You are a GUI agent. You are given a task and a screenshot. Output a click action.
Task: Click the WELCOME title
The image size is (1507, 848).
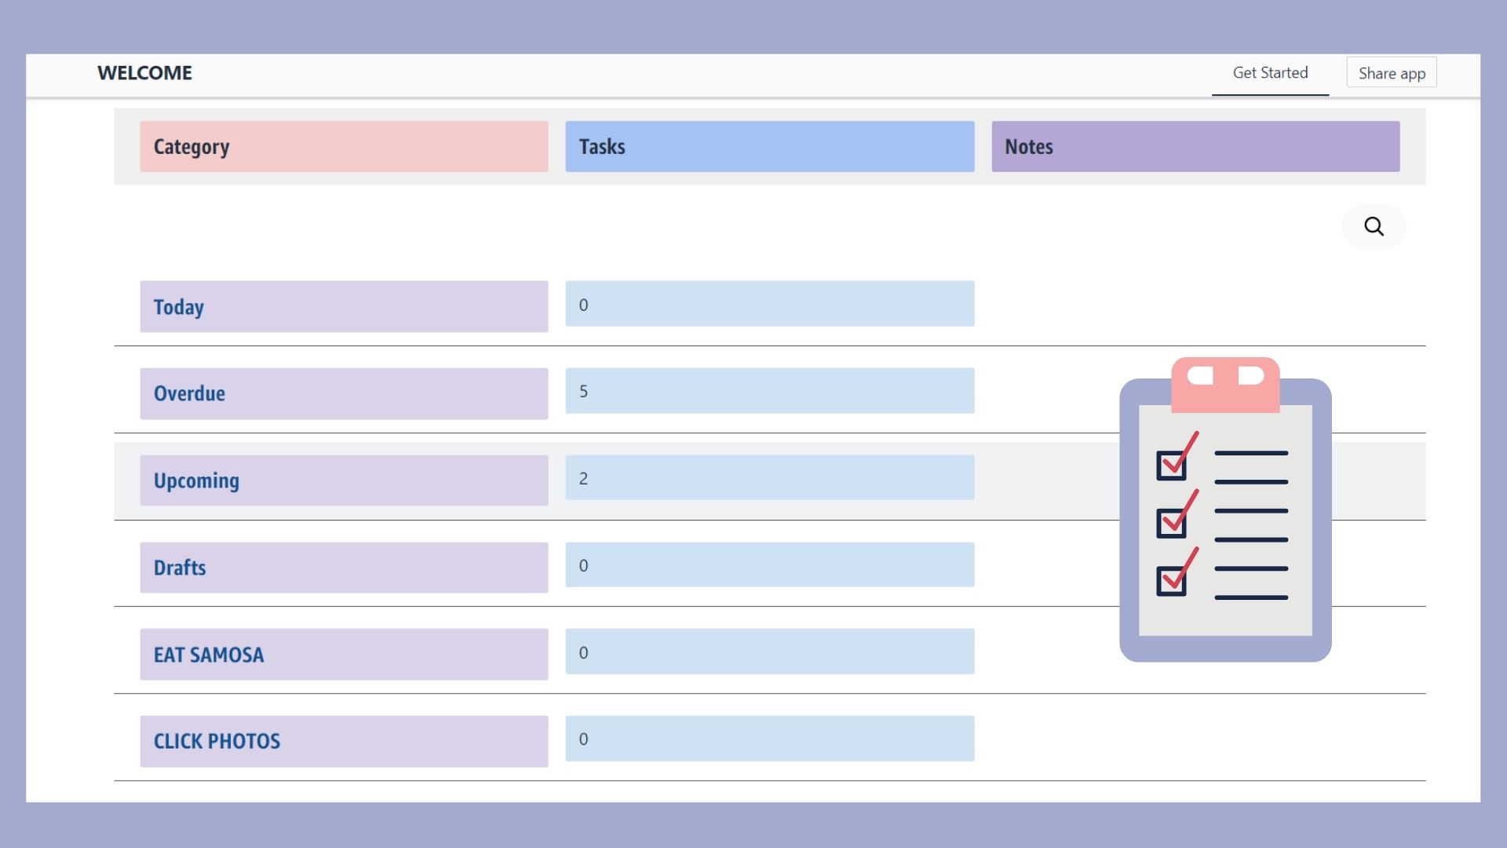coord(144,73)
